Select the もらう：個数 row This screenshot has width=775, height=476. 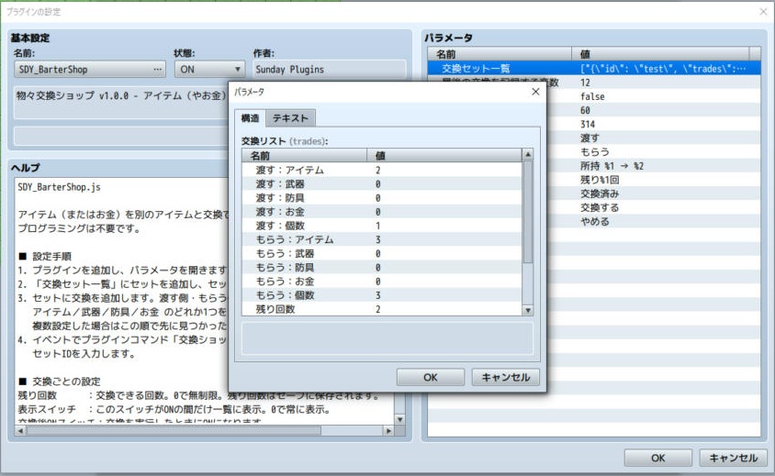click(381, 294)
